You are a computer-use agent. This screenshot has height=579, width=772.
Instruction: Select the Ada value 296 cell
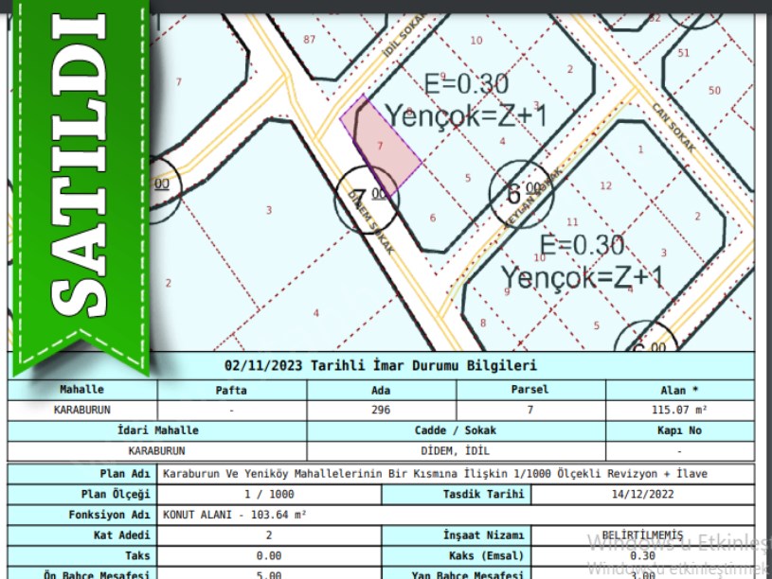[381, 411]
